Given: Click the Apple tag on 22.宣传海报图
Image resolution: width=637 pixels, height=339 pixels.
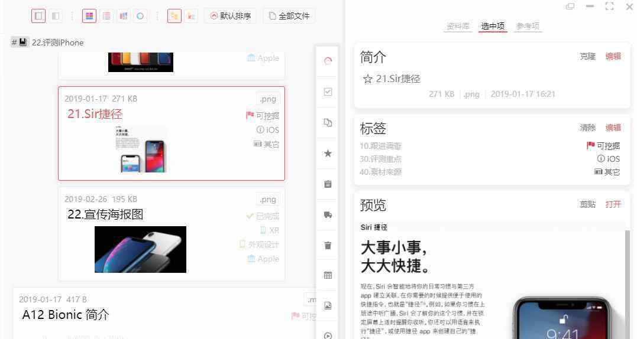Looking at the screenshot, I should tap(263, 259).
